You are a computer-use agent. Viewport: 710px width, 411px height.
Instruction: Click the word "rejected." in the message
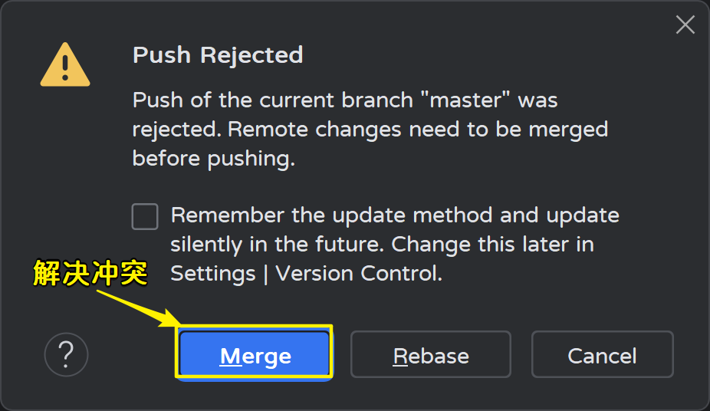coord(177,130)
